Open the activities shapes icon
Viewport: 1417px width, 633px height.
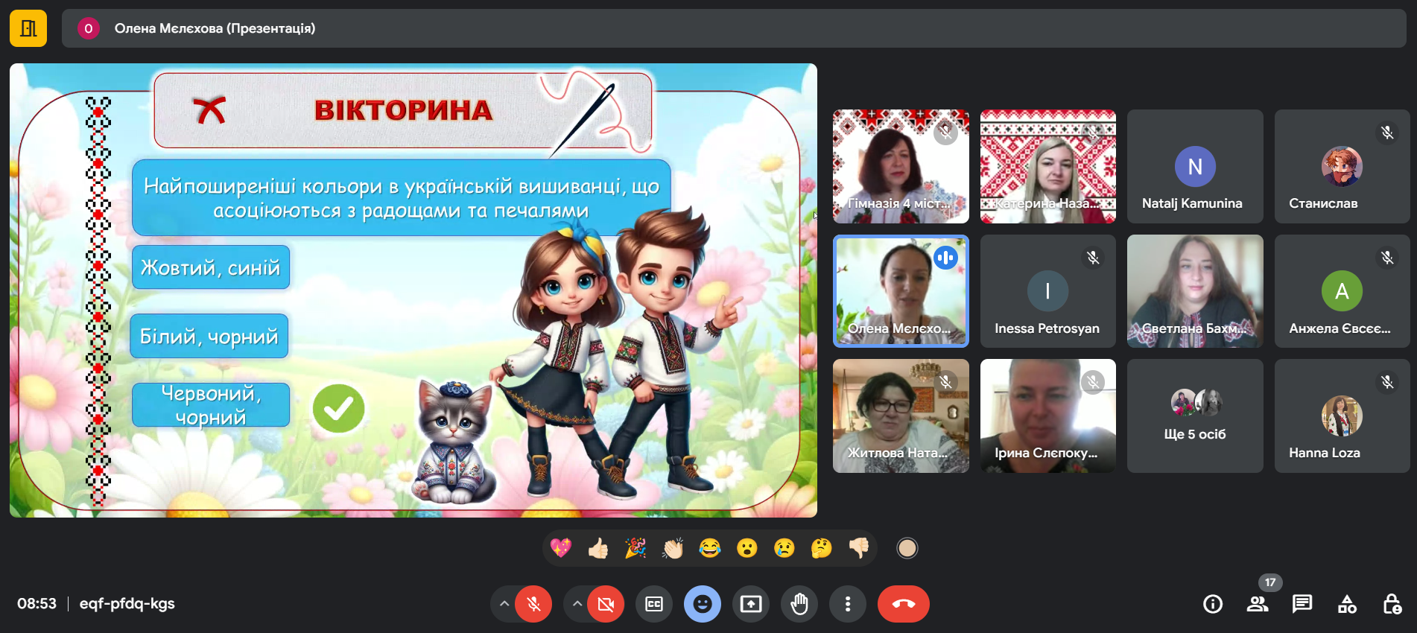coord(1347,604)
